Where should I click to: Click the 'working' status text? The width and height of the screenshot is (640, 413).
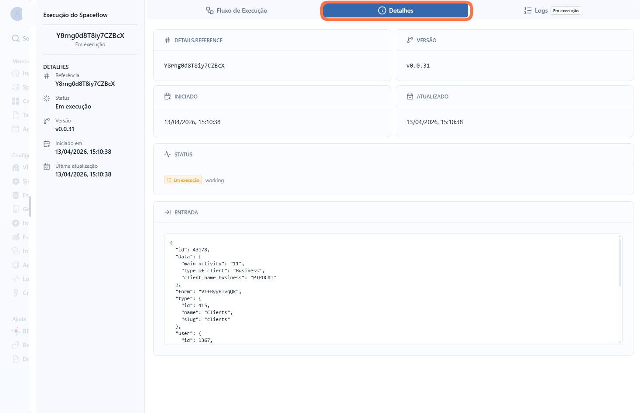[x=215, y=180]
